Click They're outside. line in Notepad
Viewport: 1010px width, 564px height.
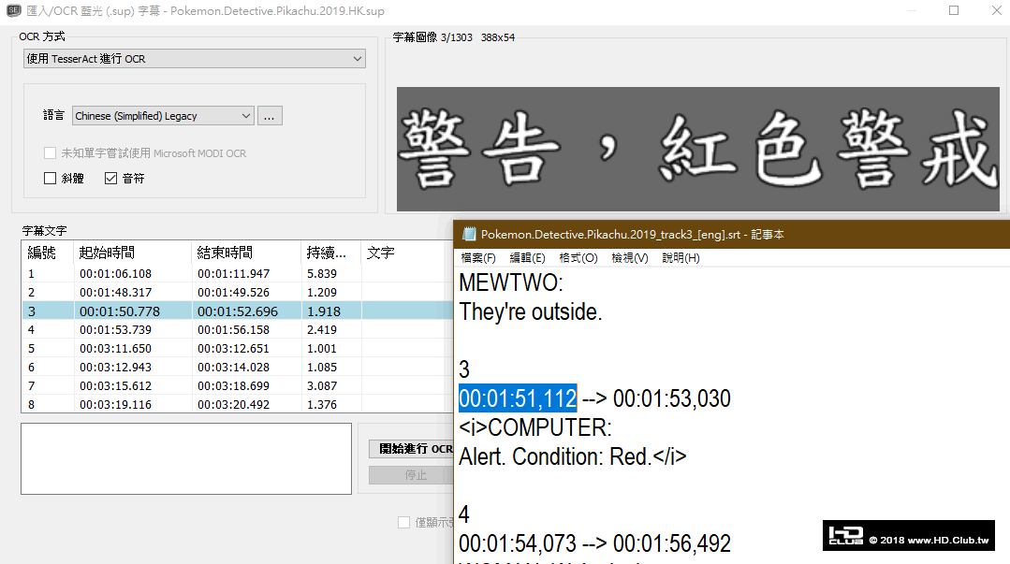point(531,311)
